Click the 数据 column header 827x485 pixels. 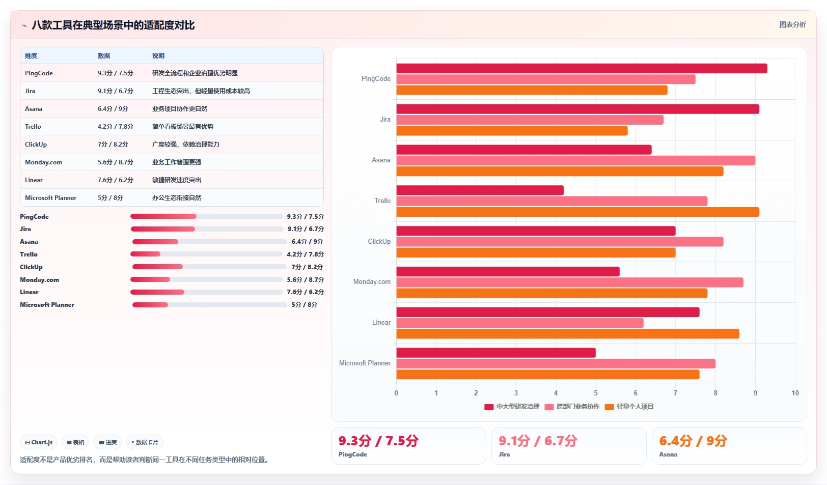(104, 56)
